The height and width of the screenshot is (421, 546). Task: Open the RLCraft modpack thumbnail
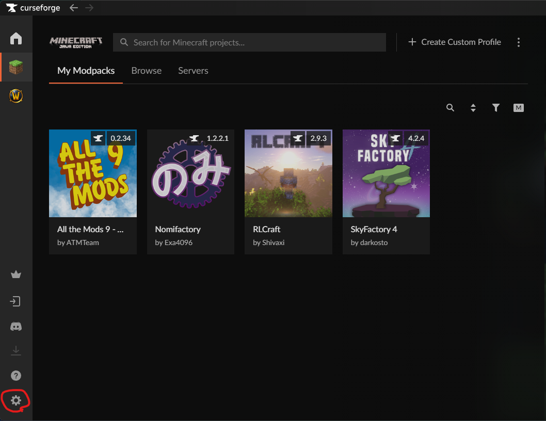288,173
